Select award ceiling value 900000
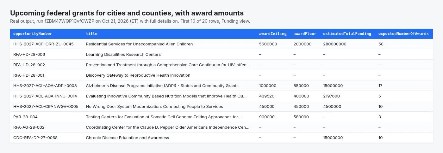This screenshot has height=153, width=443. (x=267, y=117)
